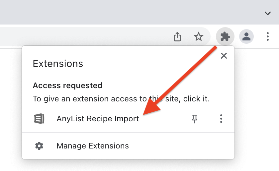This screenshot has height=171, width=279.
Task: Click the Extensions popup heading
Action: click(58, 64)
